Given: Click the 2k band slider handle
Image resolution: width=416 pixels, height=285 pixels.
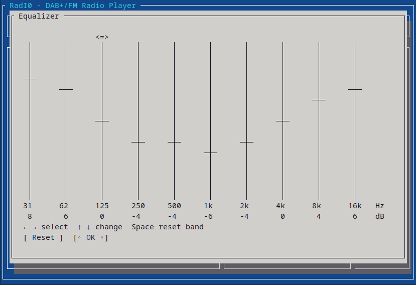Looking at the screenshot, I should click(x=247, y=142).
